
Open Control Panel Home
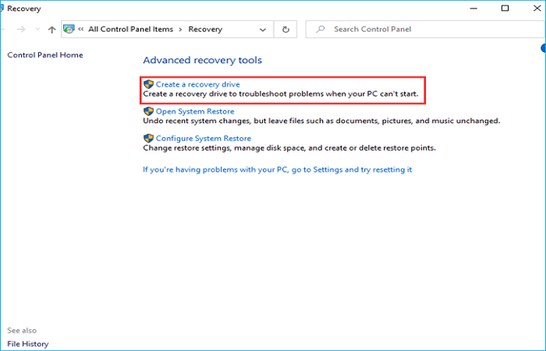[45, 55]
